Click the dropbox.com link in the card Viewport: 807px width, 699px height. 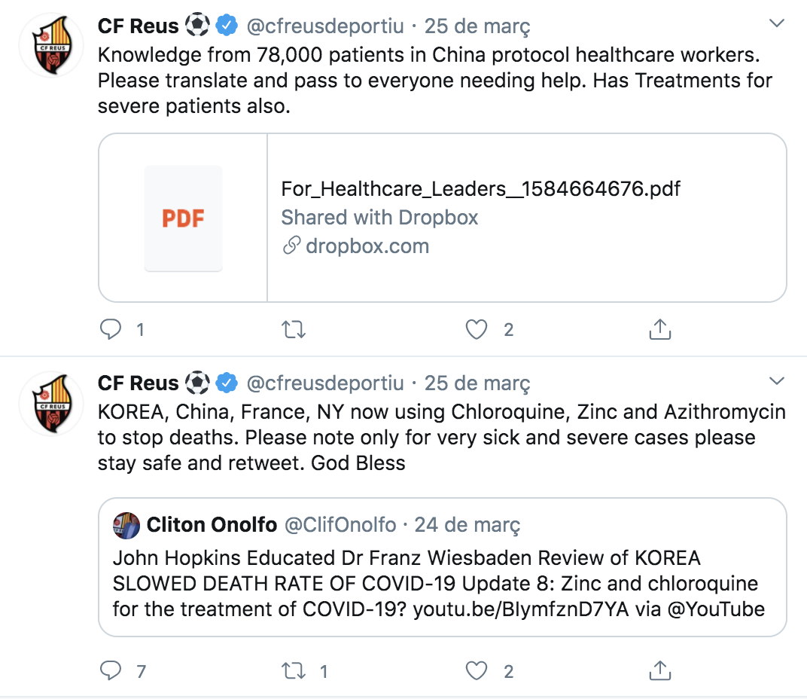(367, 246)
